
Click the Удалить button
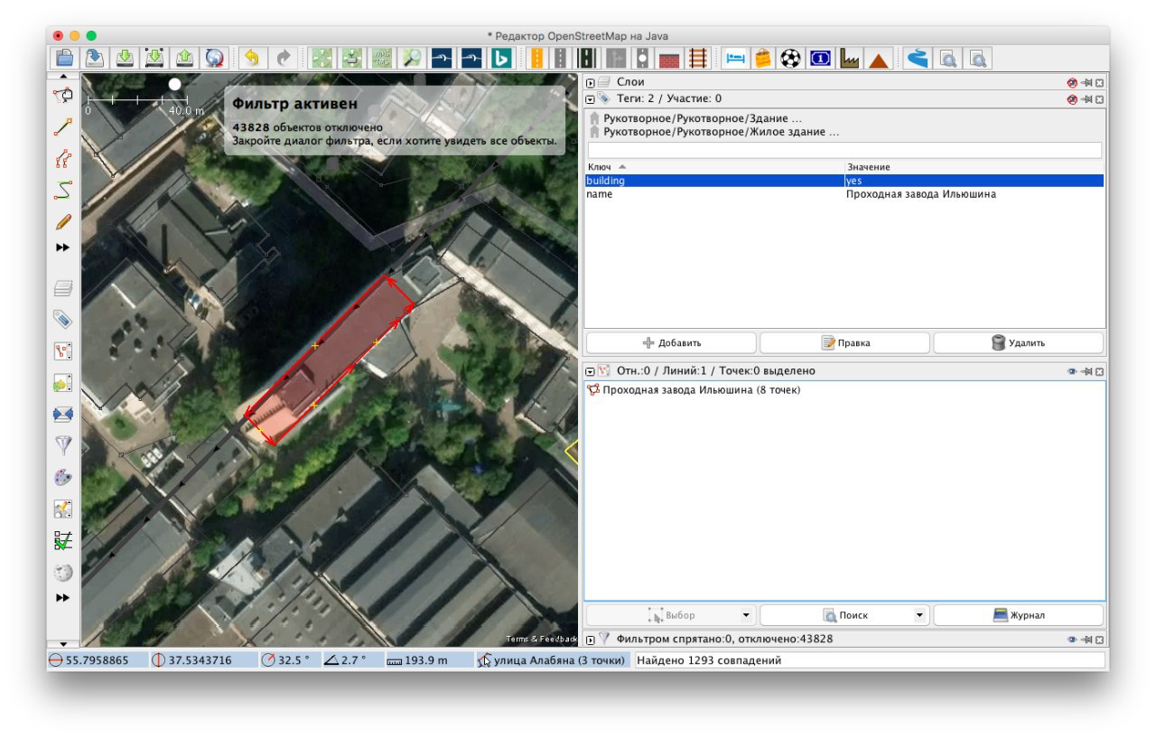[1018, 343]
